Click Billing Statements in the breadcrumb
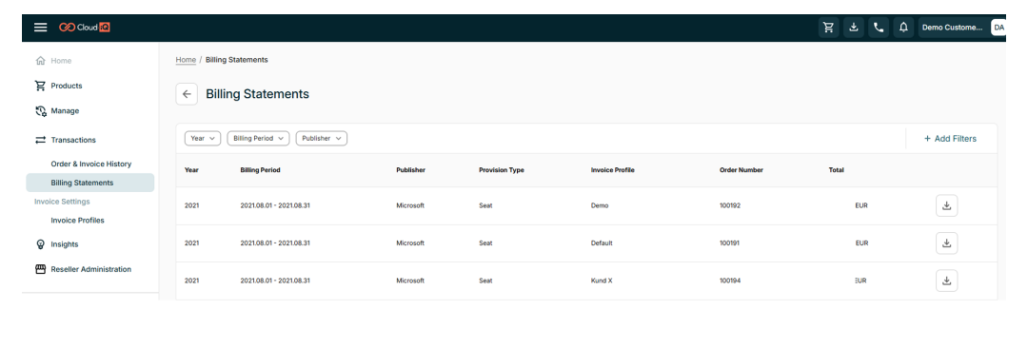1028x349 pixels. (x=237, y=60)
